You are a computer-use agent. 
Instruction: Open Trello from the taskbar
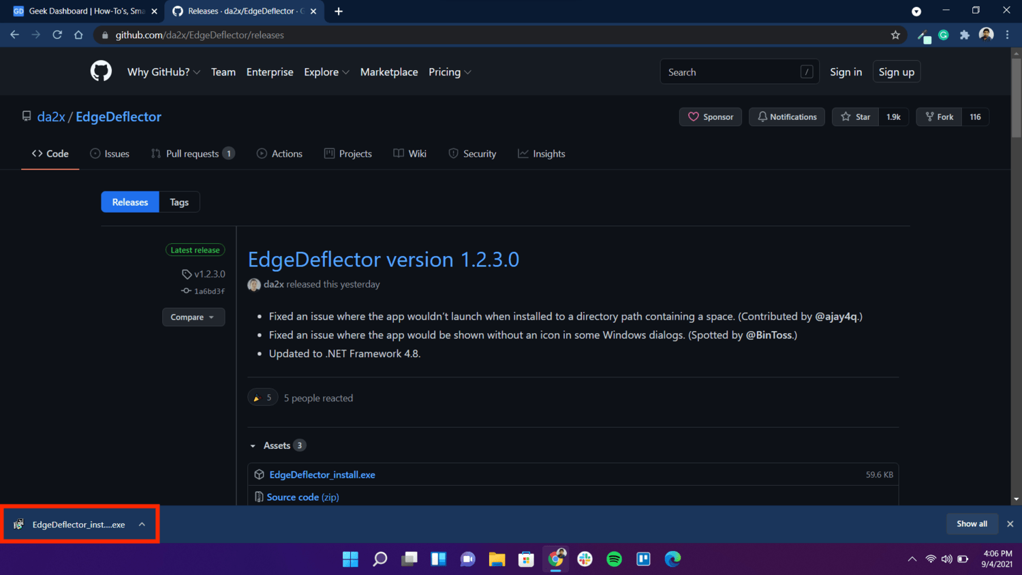pos(643,559)
